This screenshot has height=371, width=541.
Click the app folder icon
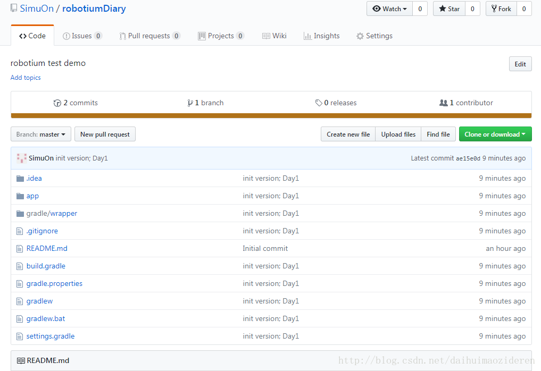20,196
